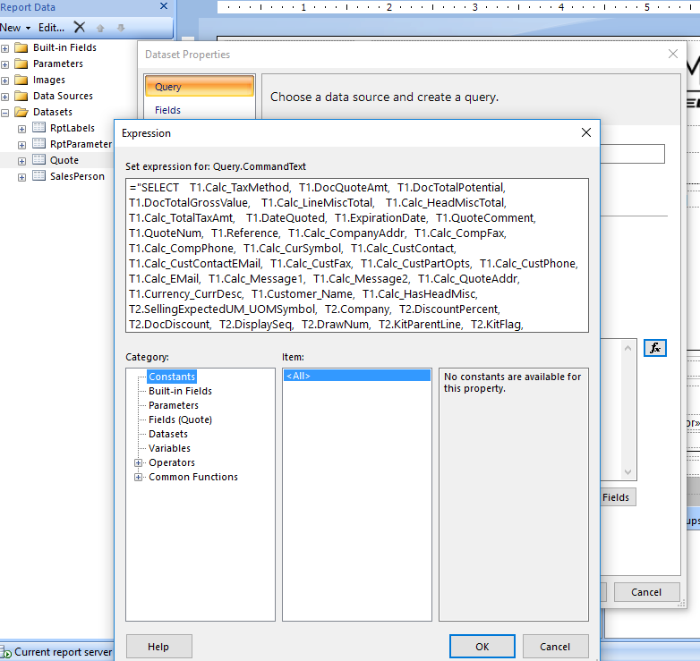The image size is (700, 661).
Task: Expand the Images folder node
Action: point(4,81)
